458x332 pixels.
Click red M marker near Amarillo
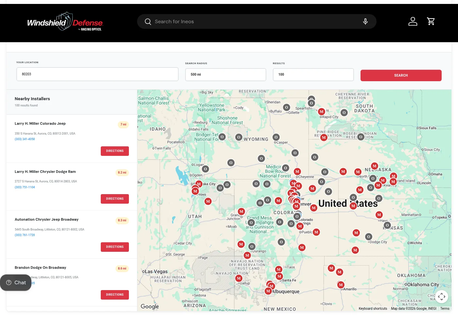coord(341,285)
